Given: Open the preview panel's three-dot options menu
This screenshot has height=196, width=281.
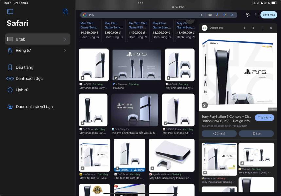Looking at the screenshot, I should (x=262, y=28).
